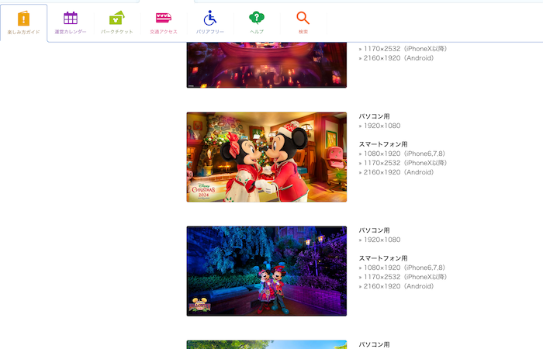Open the 運営カレンダー calendar icon
543x349 pixels.
pos(71,18)
